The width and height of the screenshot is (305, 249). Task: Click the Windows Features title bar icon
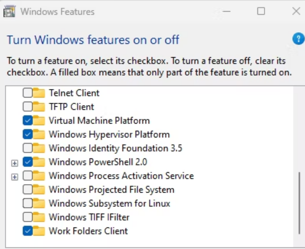pyautogui.click(x=9, y=11)
